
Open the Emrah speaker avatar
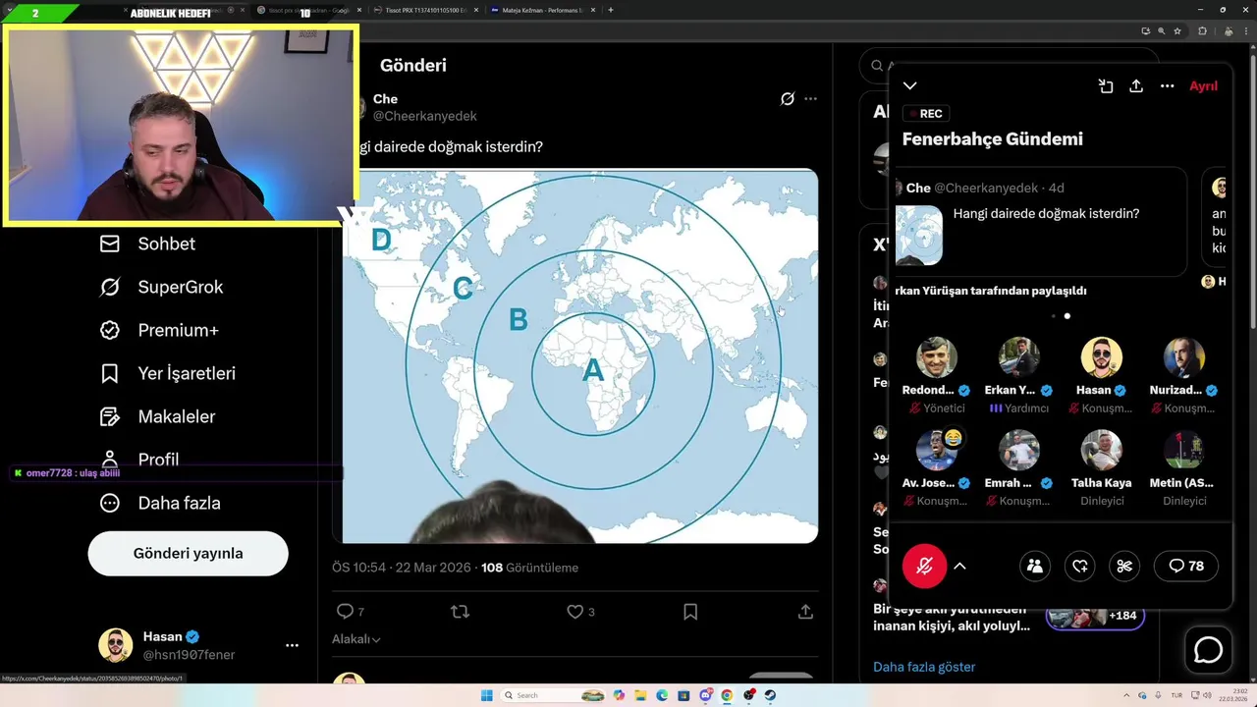pyautogui.click(x=1018, y=451)
